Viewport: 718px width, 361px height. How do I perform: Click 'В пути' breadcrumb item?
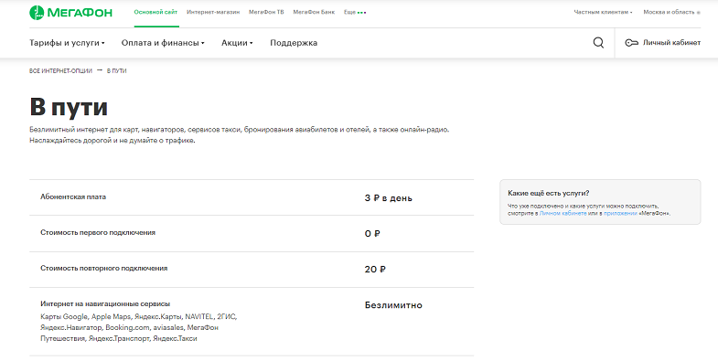tap(117, 71)
